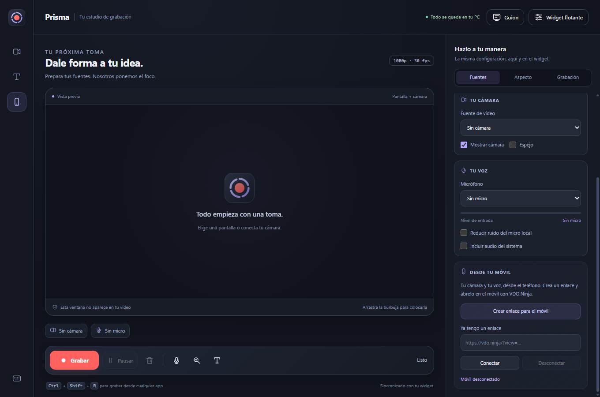This screenshot has width=600, height=397.
Task: Activate the zoom magnifier tool
Action: point(197,360)
